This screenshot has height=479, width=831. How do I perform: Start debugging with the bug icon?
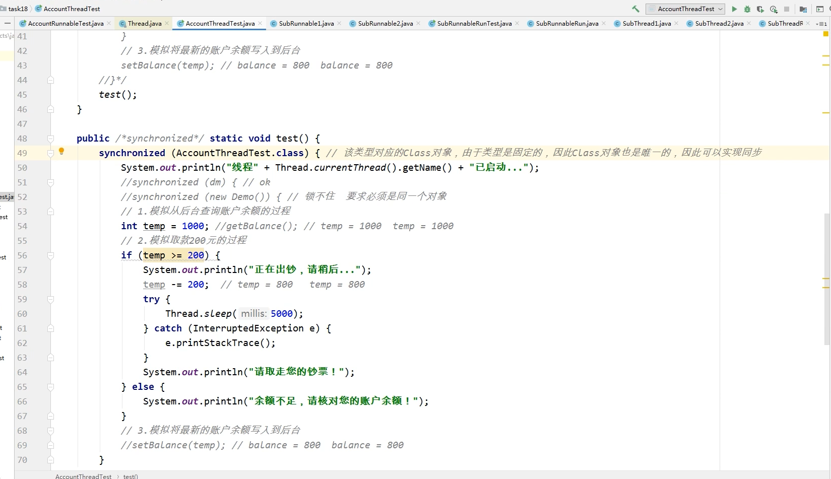click(747, 9)
